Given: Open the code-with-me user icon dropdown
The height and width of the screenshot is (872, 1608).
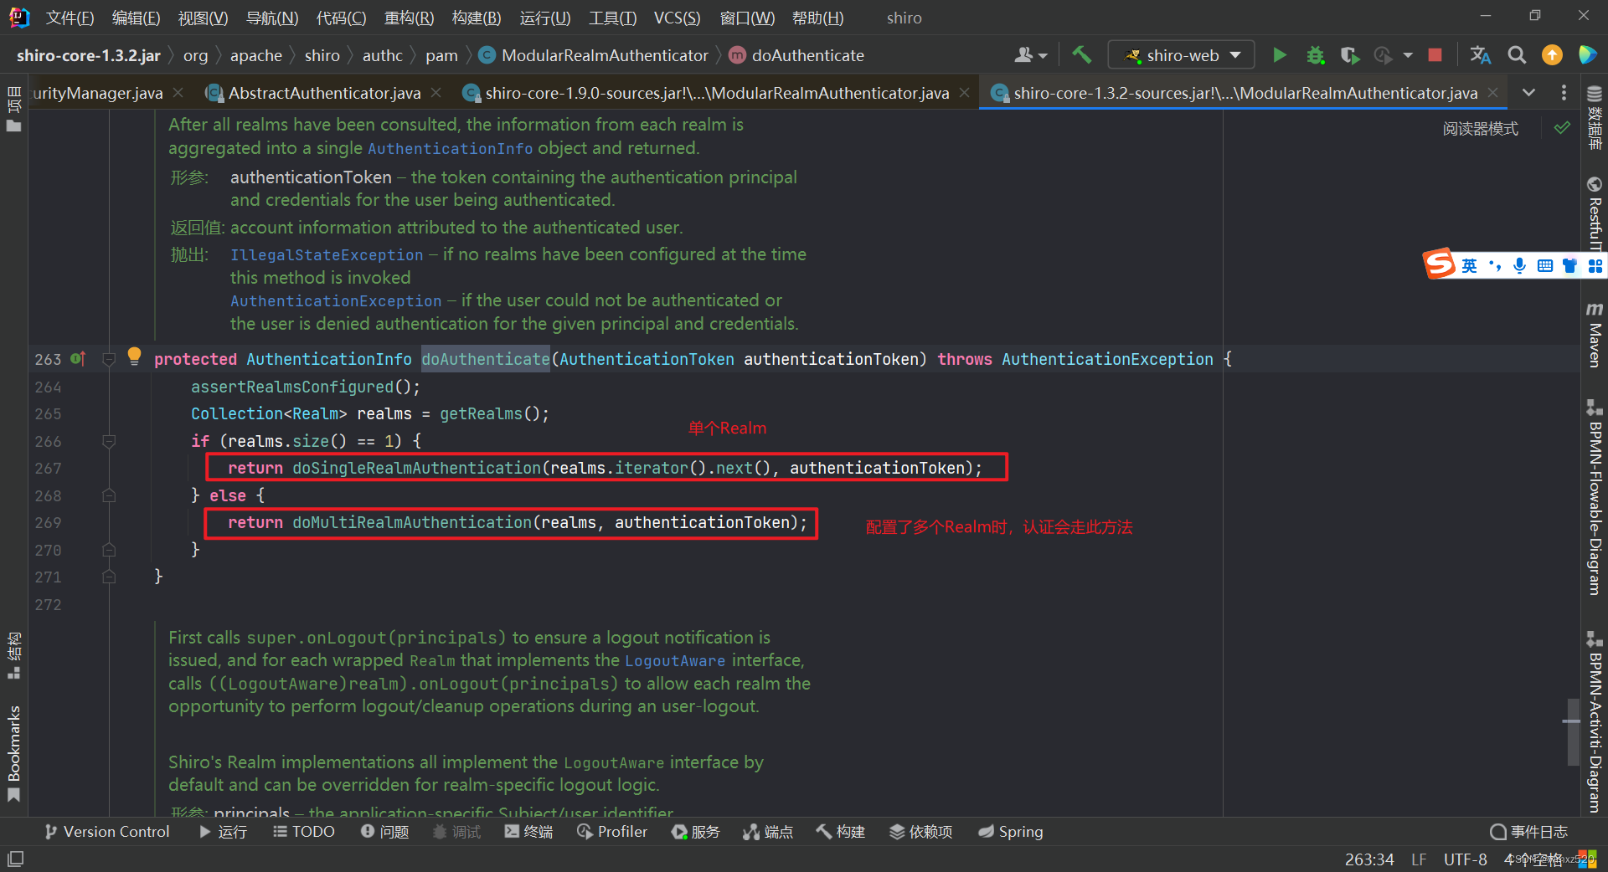Looking at the screenshot, I should 1030,55.
